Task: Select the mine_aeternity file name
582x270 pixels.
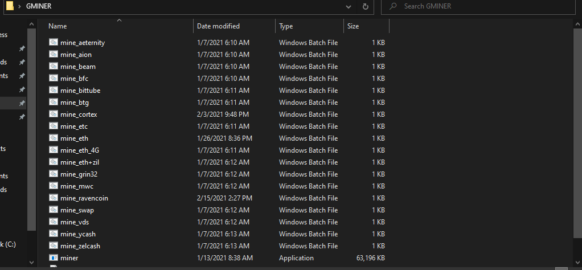Action: [x=83, y=43]
